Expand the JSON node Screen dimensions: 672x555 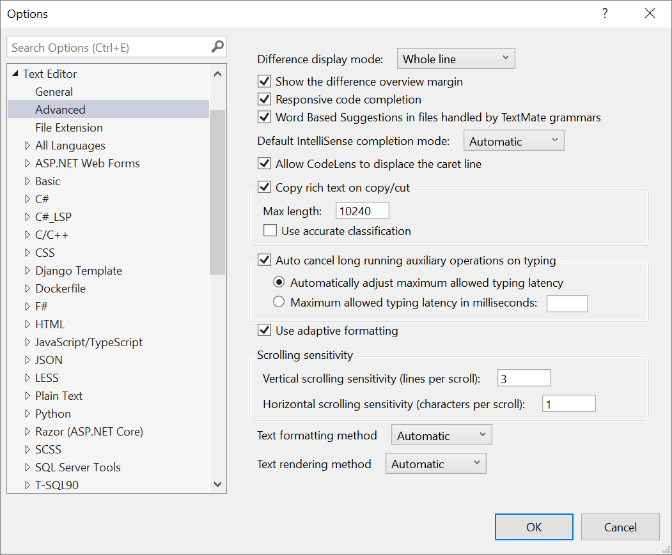[27, 360]
